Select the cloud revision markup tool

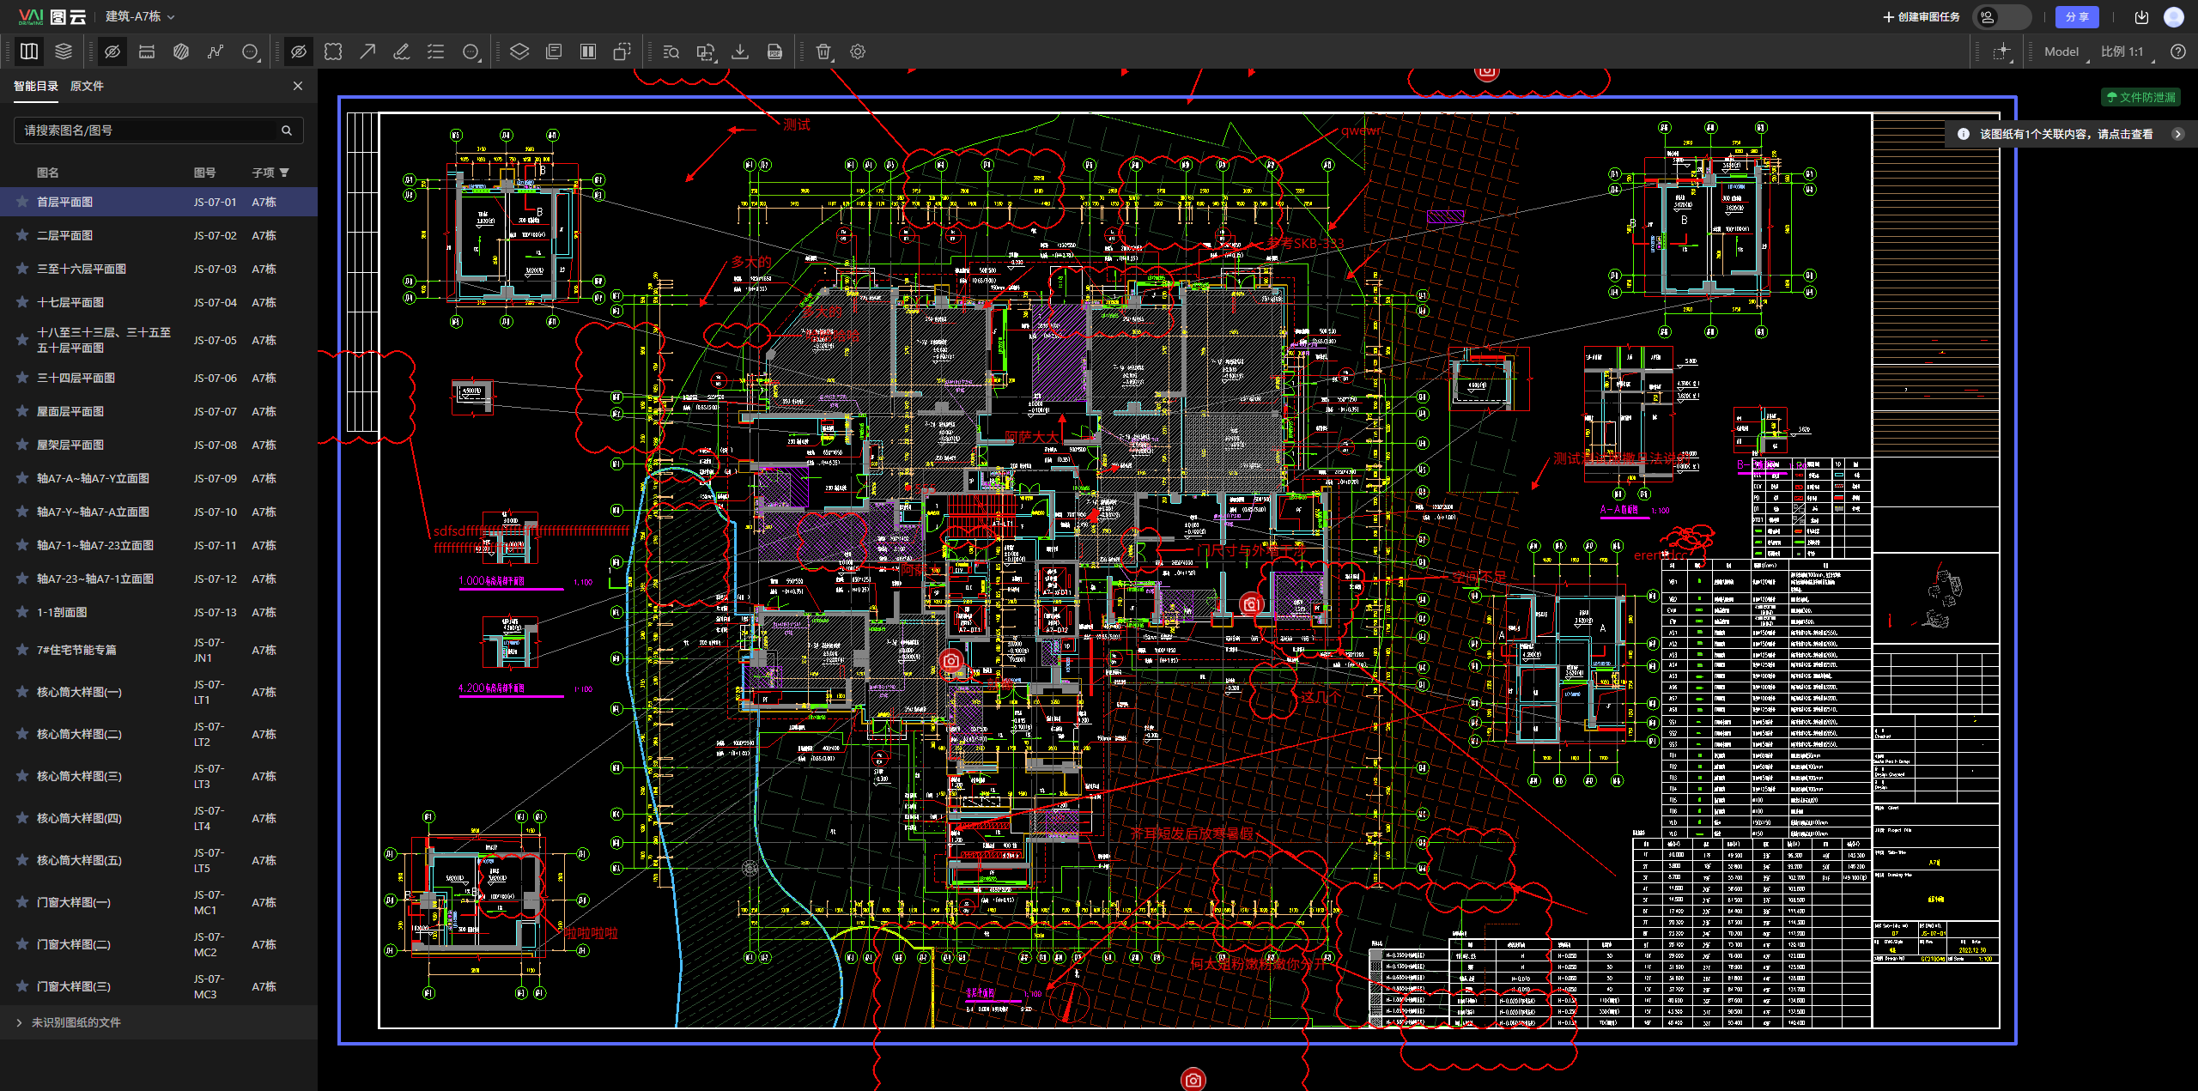333,52
